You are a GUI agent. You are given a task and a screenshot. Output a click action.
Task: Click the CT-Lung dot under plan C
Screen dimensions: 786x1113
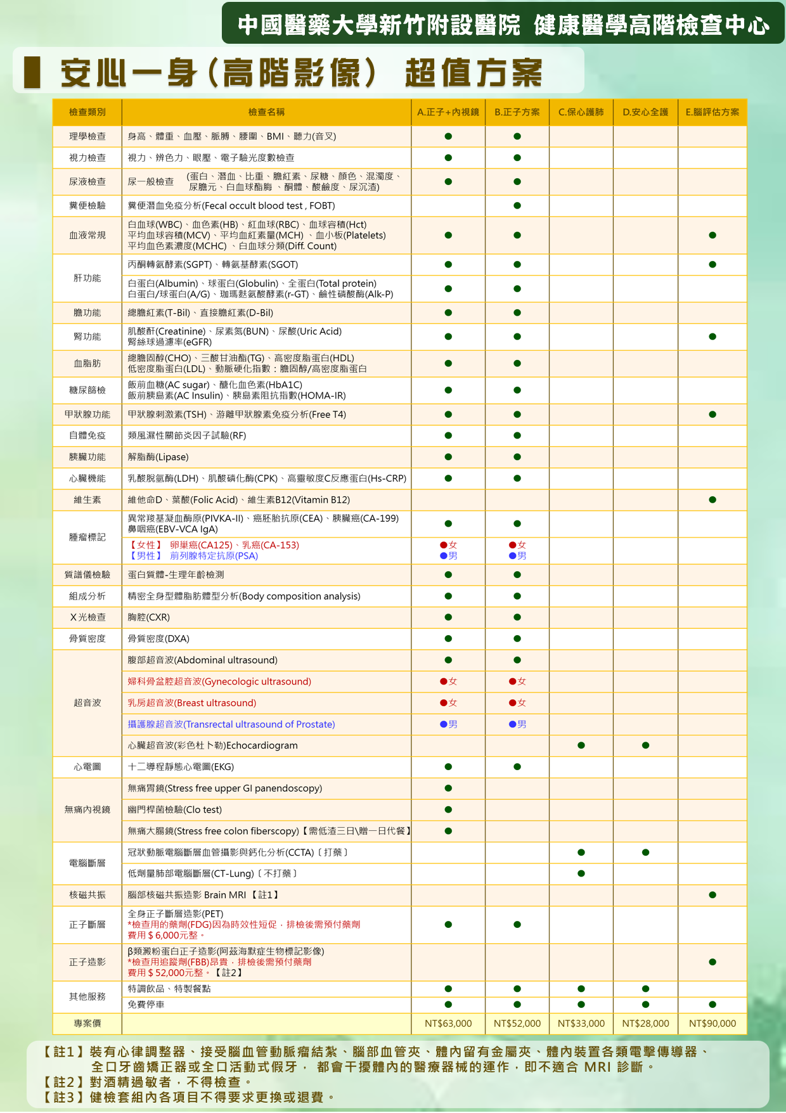pos(581,873)
